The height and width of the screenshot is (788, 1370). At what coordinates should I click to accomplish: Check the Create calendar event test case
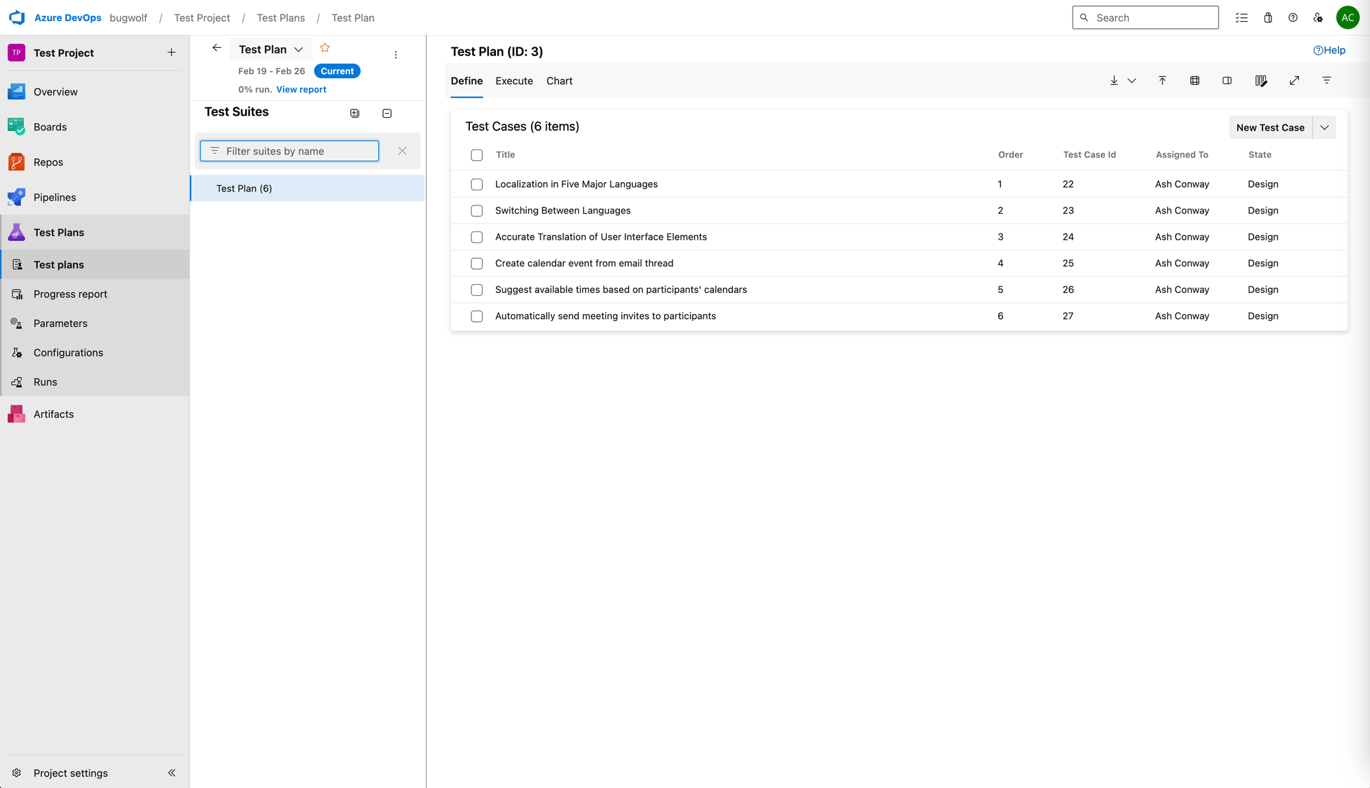tap(477, 263)
